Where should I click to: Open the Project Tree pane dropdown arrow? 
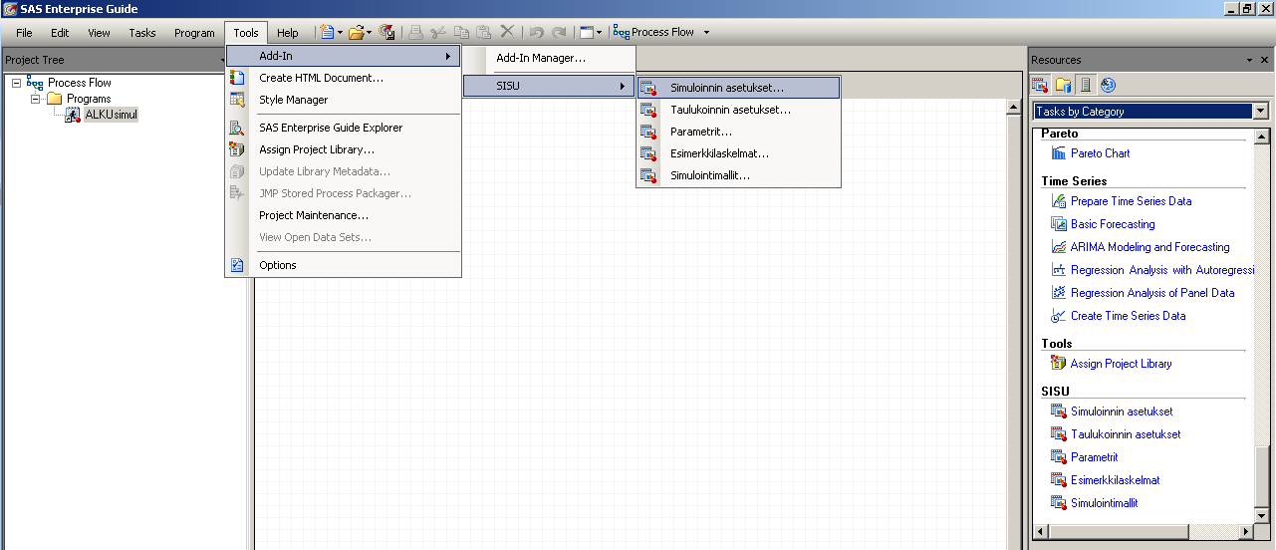(224, 60)
